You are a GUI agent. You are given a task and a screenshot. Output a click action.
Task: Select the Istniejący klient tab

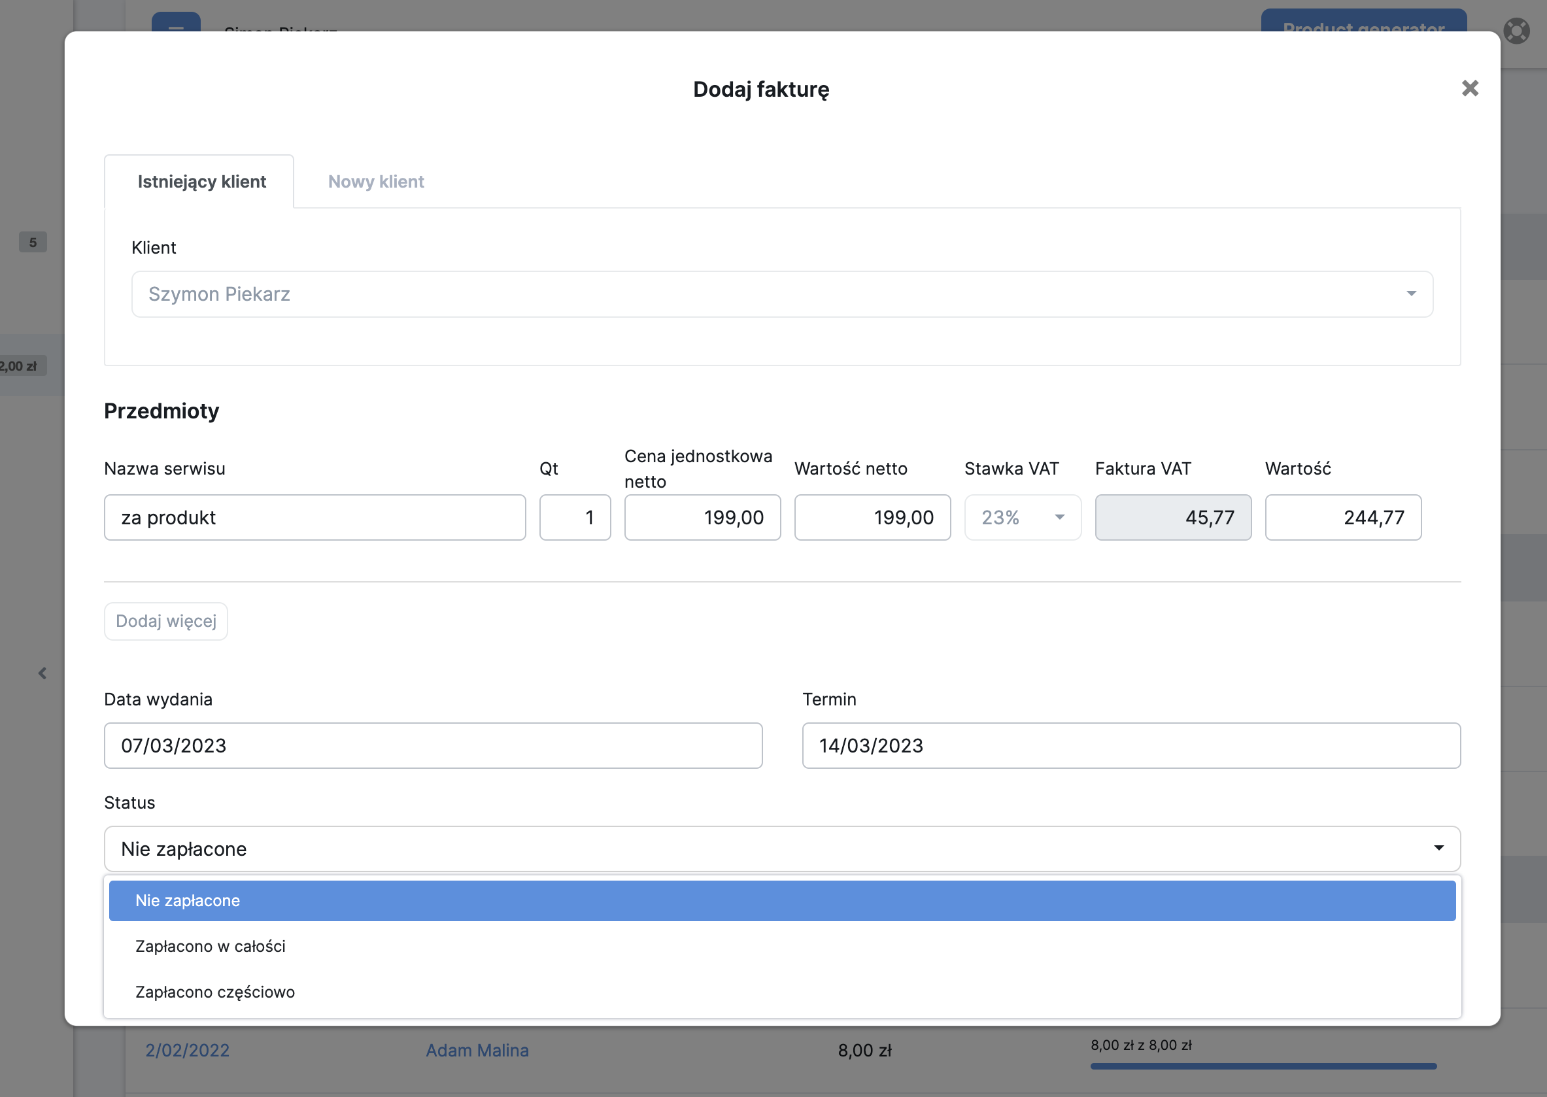click(201, 182)
